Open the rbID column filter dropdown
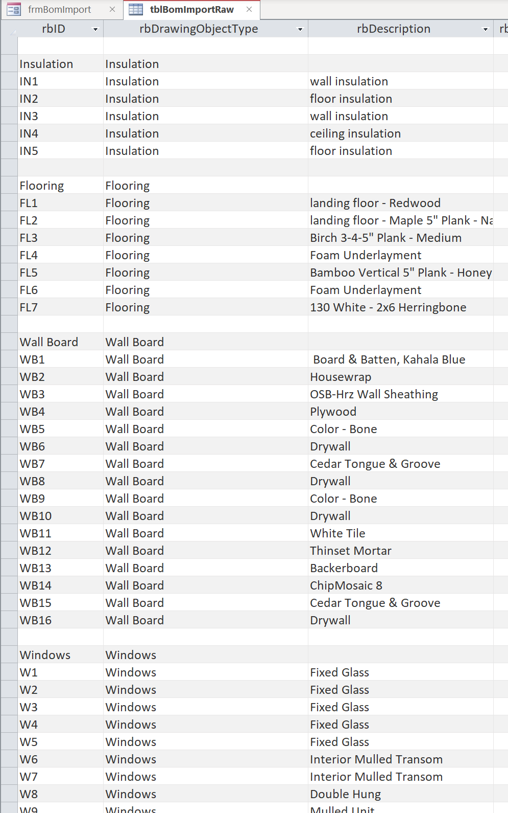508x813 pixels. point(95,30)
